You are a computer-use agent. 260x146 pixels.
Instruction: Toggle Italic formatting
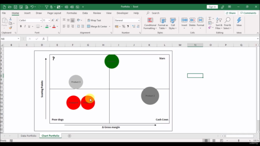pos(25,26)
